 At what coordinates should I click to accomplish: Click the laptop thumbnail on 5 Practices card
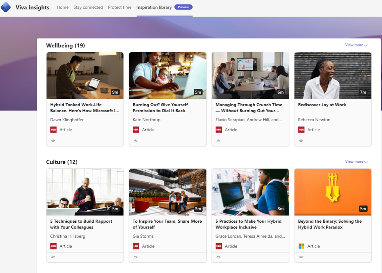tap(250, 192)
